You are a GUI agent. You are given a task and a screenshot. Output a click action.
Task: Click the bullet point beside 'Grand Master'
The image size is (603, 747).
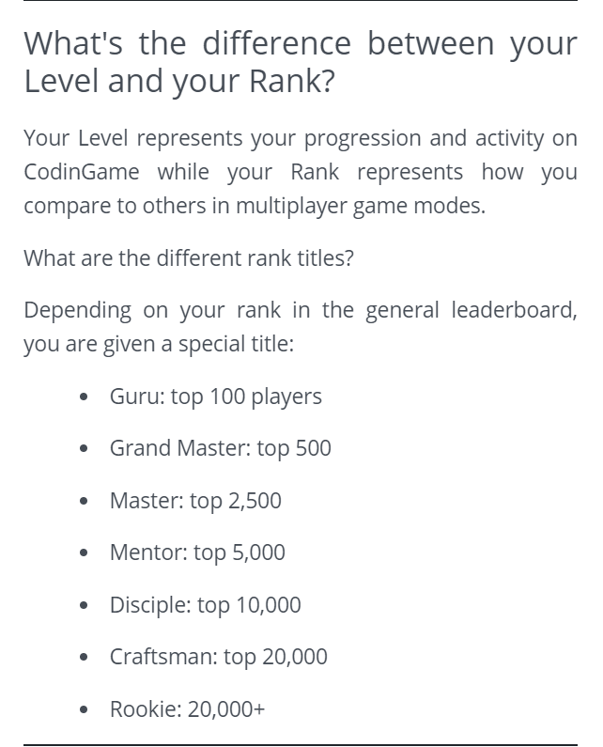(85, 449)
